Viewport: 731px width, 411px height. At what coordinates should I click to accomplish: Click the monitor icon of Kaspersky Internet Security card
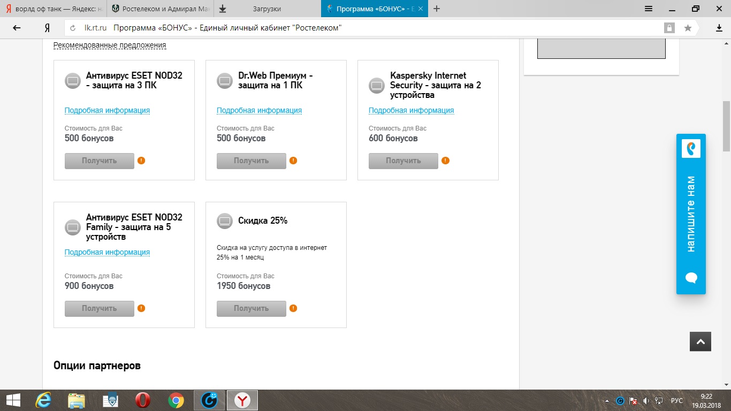click(377, 86)
